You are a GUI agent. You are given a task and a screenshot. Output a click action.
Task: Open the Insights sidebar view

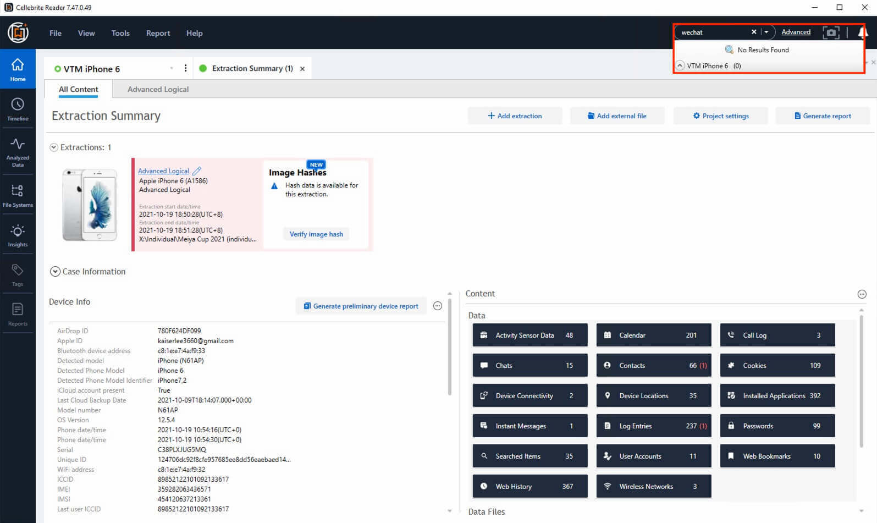click(x=18, y=235)
